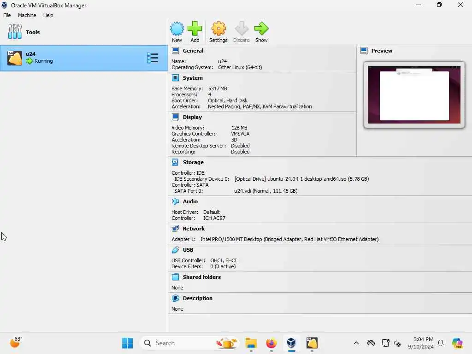The height and width of the screenshot is (354, 472).
Task: Open the u24 machine tools list menu icon
Action: pos(152,58)
